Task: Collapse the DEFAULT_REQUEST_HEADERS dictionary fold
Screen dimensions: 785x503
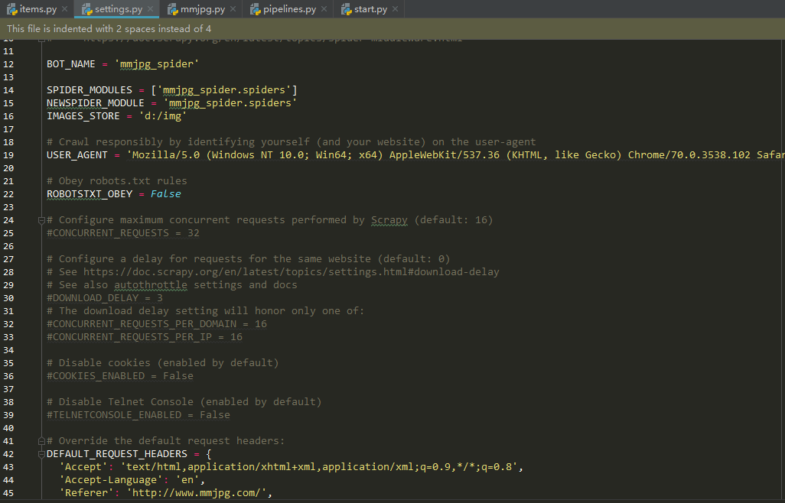Action: tap(41, 454)
